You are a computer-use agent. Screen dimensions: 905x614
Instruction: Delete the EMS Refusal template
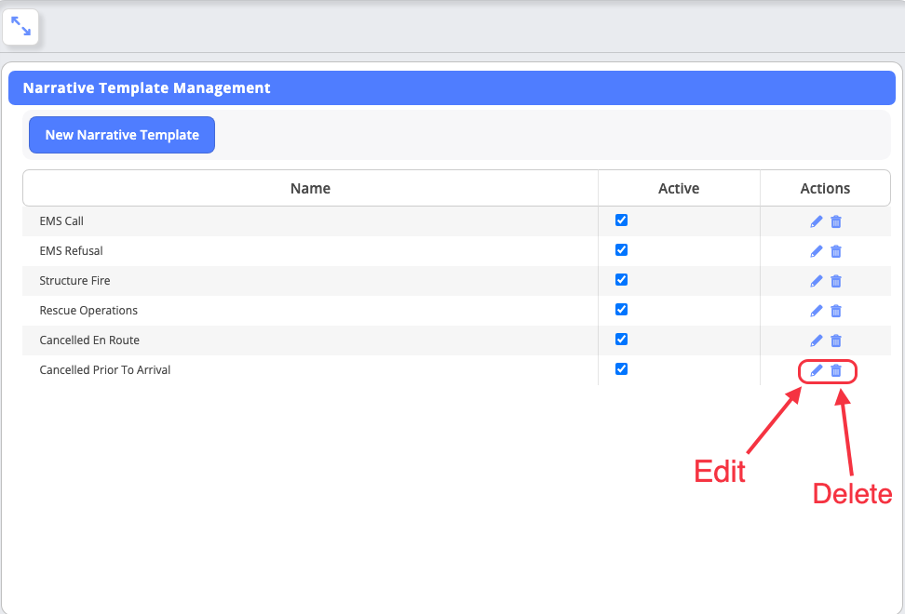836,251
